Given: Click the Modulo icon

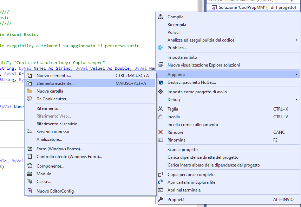Looking at the screenshot, I should [30, 174].
